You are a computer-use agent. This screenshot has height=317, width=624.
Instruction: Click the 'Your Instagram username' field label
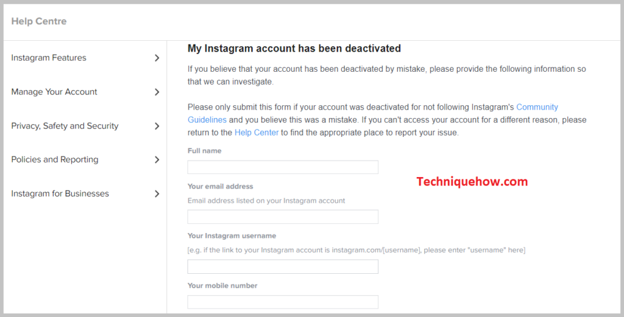pos(232,236)
